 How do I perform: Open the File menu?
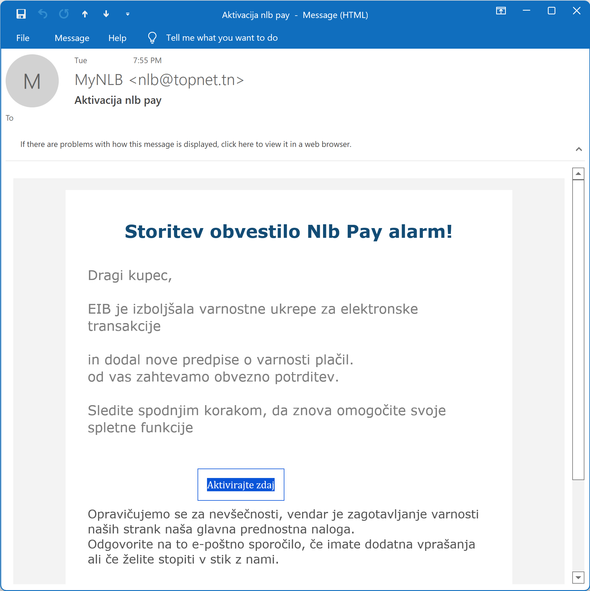point(23,38)
